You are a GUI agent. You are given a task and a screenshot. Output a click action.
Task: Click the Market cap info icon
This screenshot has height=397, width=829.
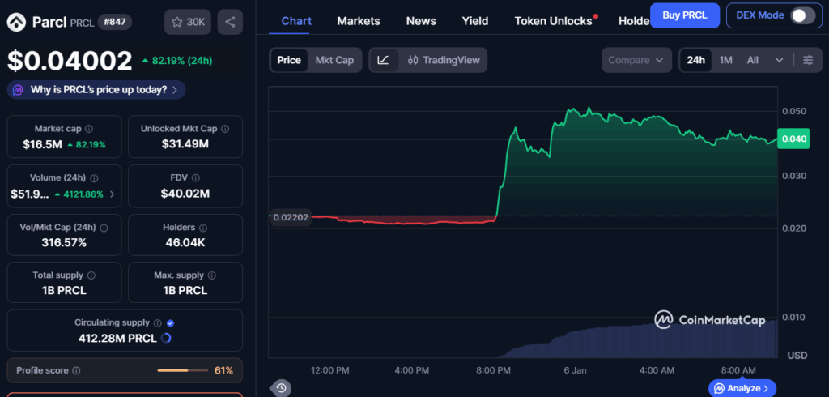point(89,129)
